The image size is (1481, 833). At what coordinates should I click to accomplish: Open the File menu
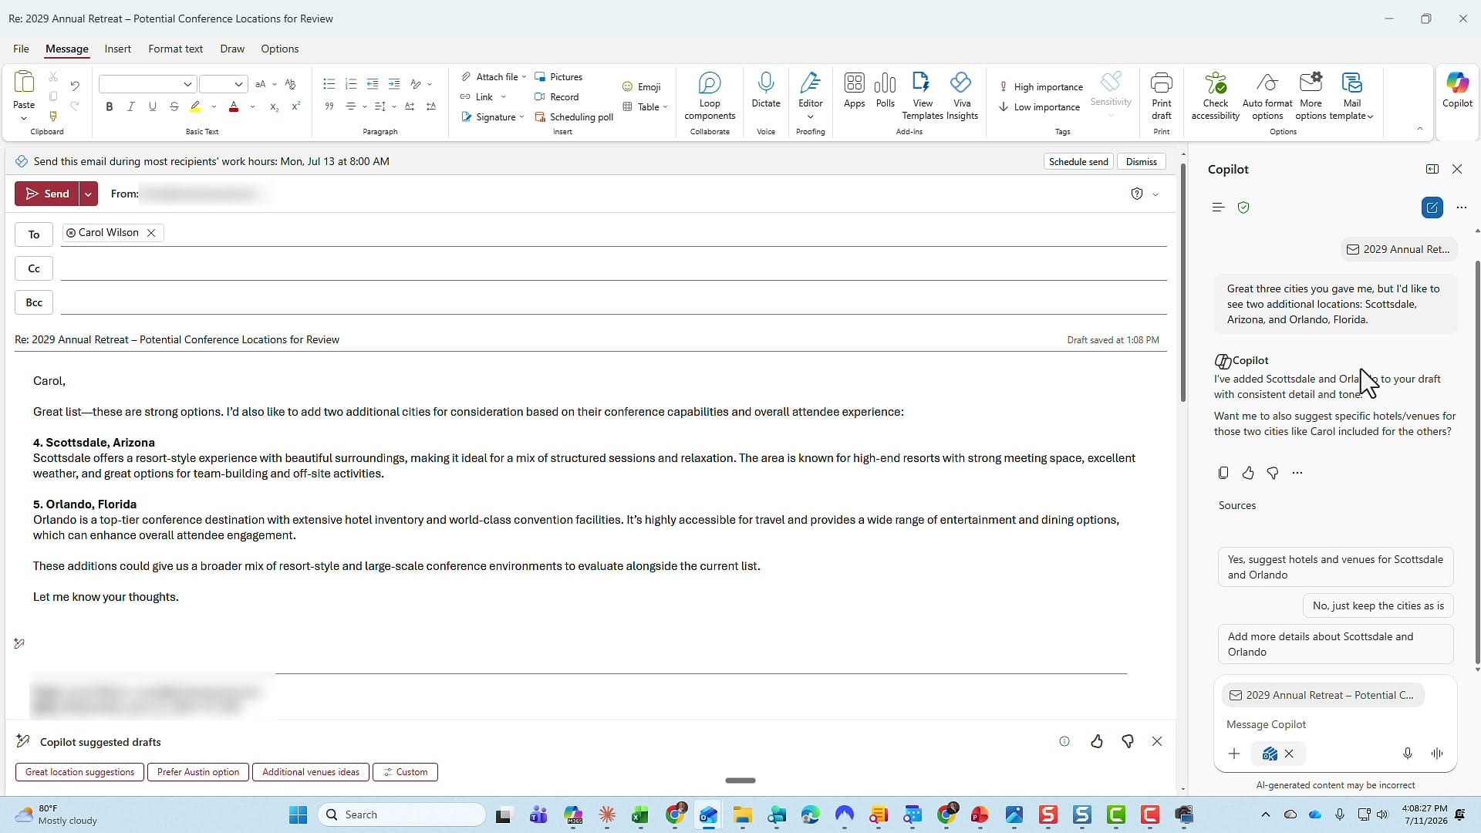(21, 49)
